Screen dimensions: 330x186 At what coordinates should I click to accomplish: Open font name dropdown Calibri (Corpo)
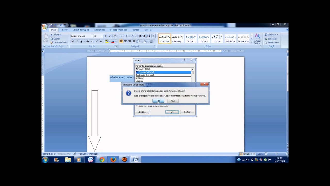tap(92, 36)
